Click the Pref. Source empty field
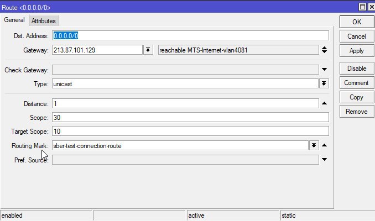Image resolution: width=375 pixels, height=221 pixels. coord(185,160)
